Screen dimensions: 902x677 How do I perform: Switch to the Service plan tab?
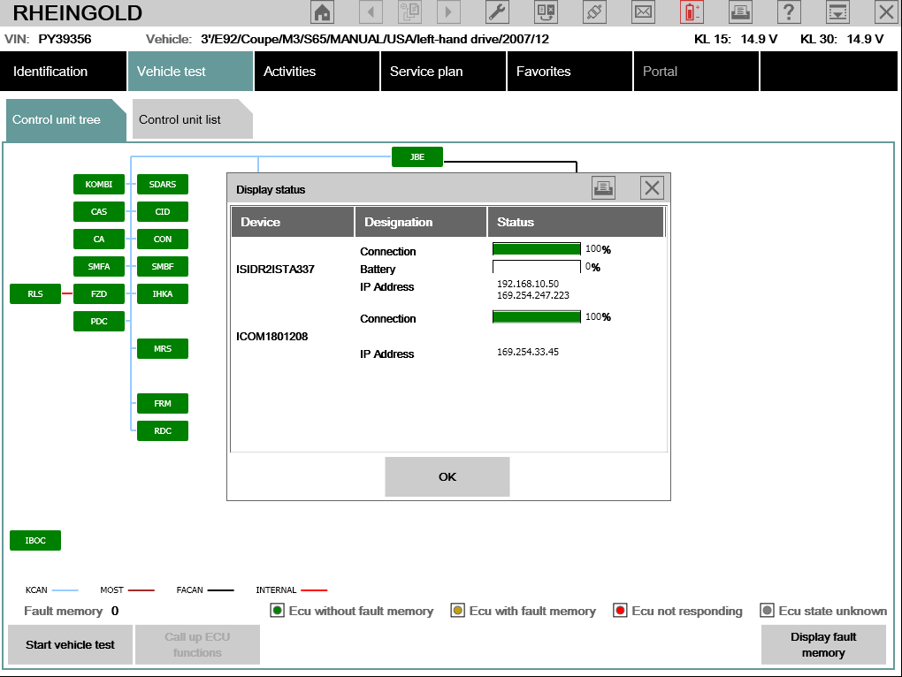426,72
